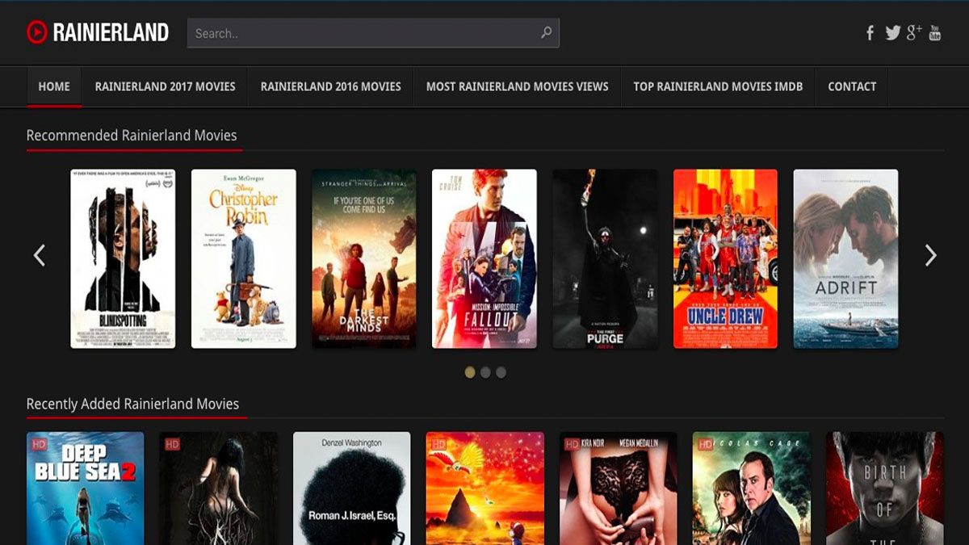Open Rainierland 2016 Movies menu
This screenshot has width=969, height=545.
coord(331,86)
